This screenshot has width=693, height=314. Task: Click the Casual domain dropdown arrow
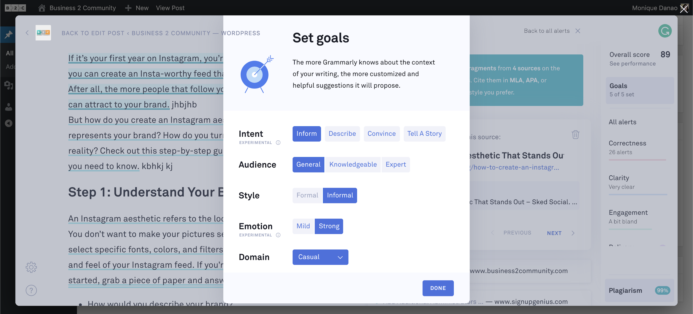(x=339, y=257)
